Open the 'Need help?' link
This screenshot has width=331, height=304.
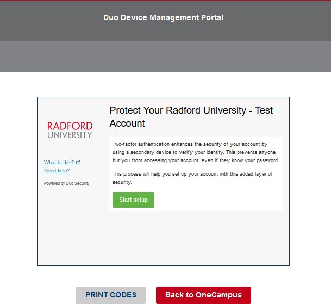[57, 171]
